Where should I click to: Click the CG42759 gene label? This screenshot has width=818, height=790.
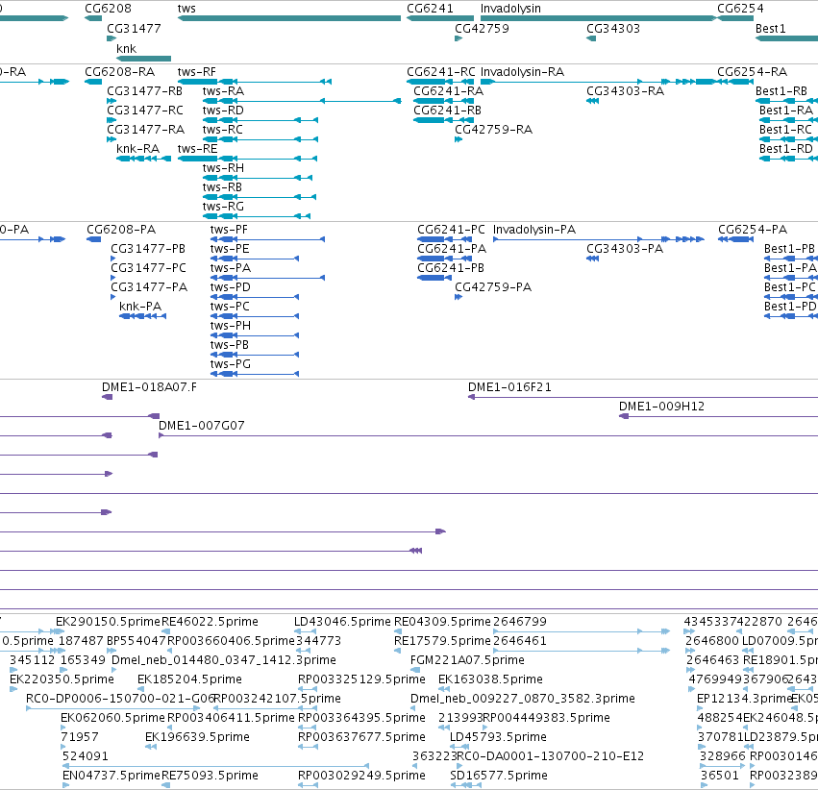482,28
